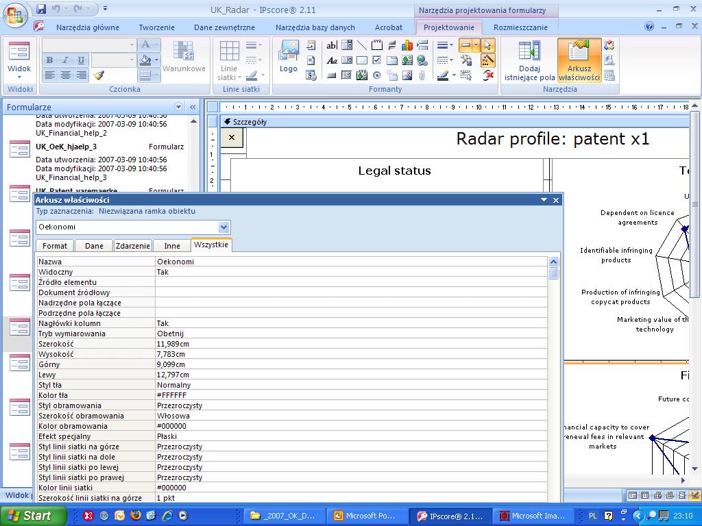Open the Office button menu

[15, 15]
